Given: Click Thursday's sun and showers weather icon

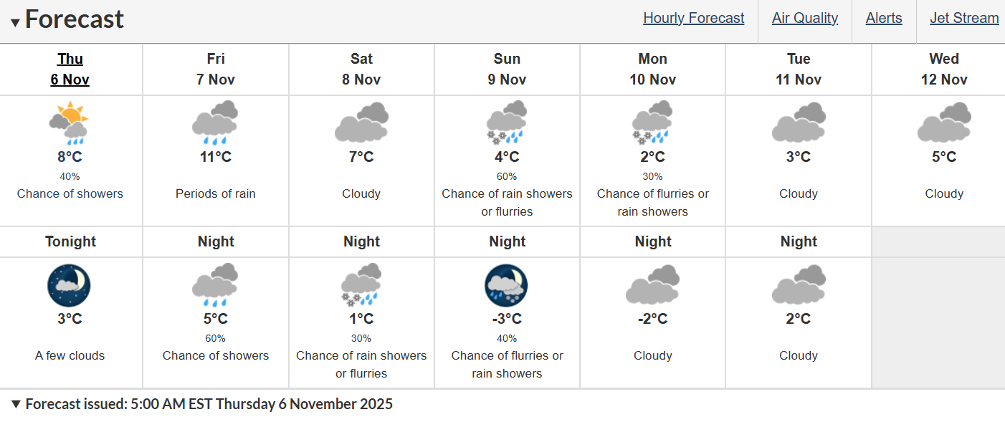Looking at the screenshot, I should pyautogui.click(x=70, y=123).
